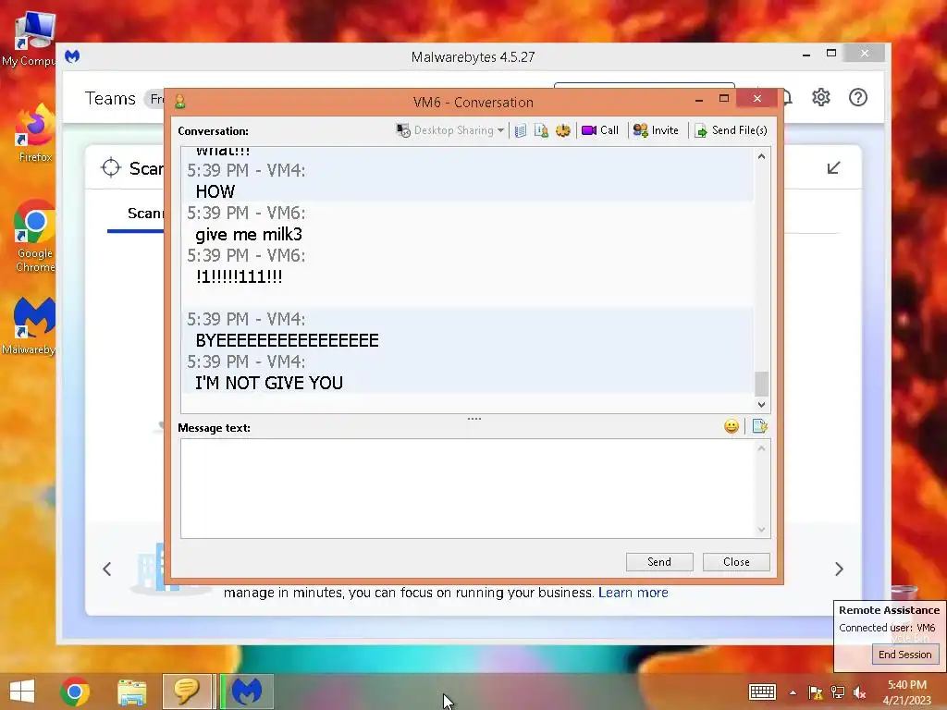Screen dimensions: 947x710
Task: Click the Scanner crosshair icon in Malwarebytes
Action: coord(111,168)
